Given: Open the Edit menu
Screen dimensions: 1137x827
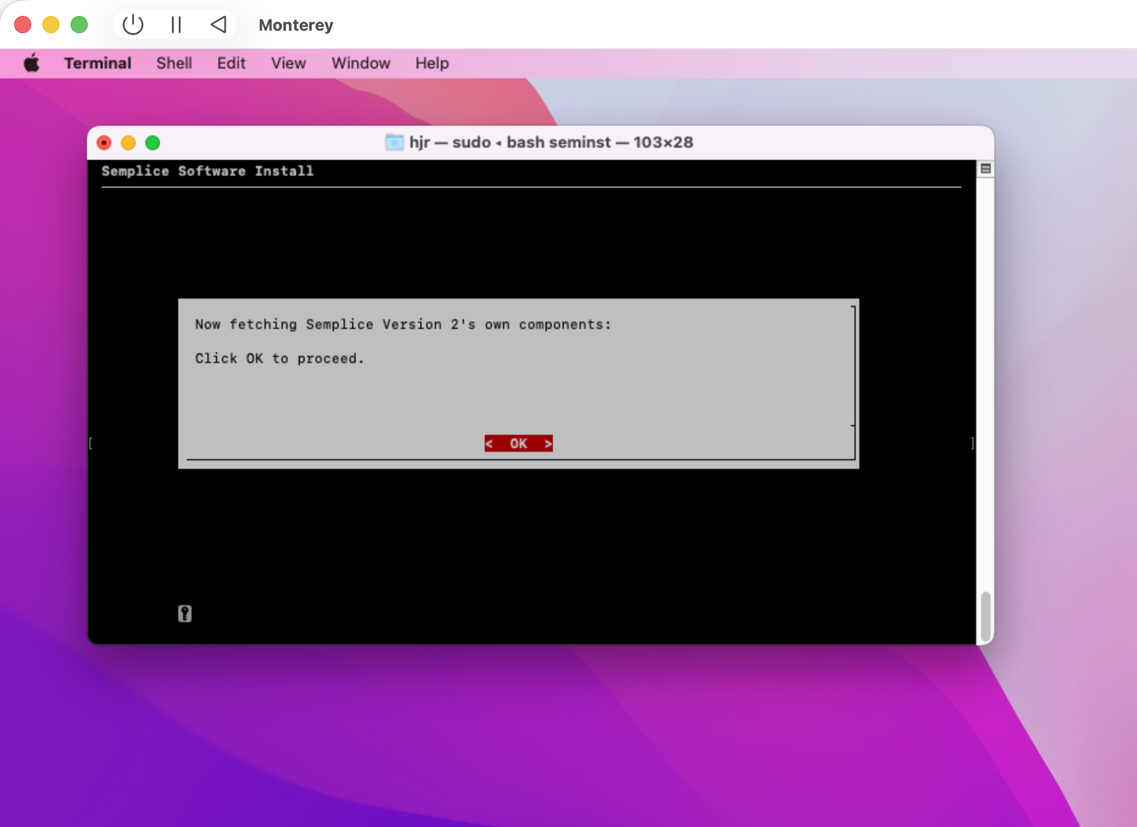Looking at the screenshot, I should pos(230,63).
